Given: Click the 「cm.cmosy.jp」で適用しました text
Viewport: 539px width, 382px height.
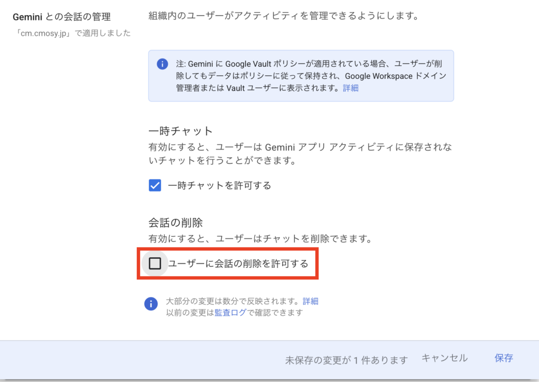Looking at the screenshot, I should point(73,33).
